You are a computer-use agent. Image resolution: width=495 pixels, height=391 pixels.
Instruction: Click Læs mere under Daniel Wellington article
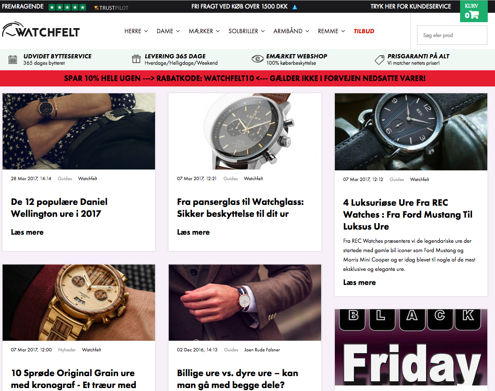tap(27, 232)
